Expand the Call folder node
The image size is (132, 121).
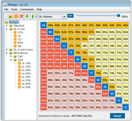pos(11,56)
